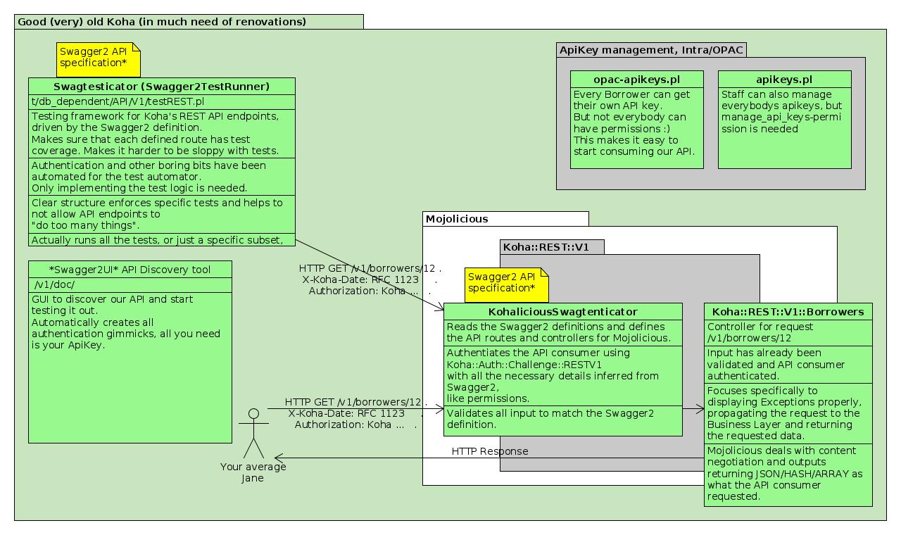This screenshot has height=535, width=901.
Task: Click the /v1/doc/ path in Swagger2UI box
Action: pos(55,285)
